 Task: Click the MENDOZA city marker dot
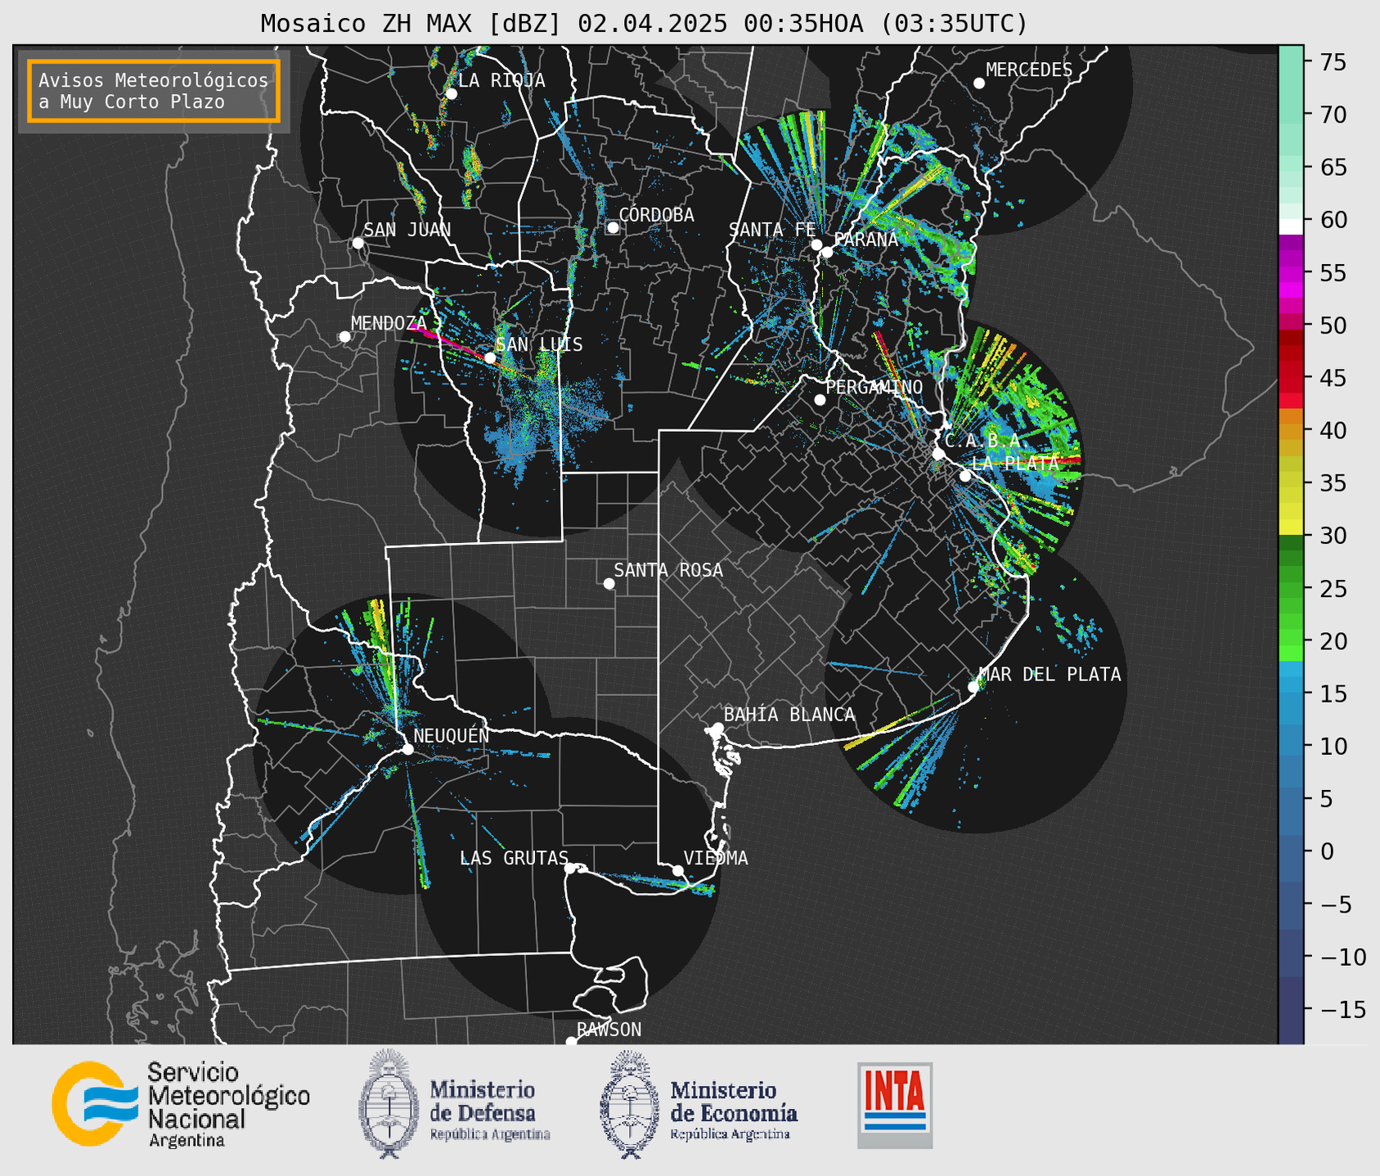click(x=344, y=337)
